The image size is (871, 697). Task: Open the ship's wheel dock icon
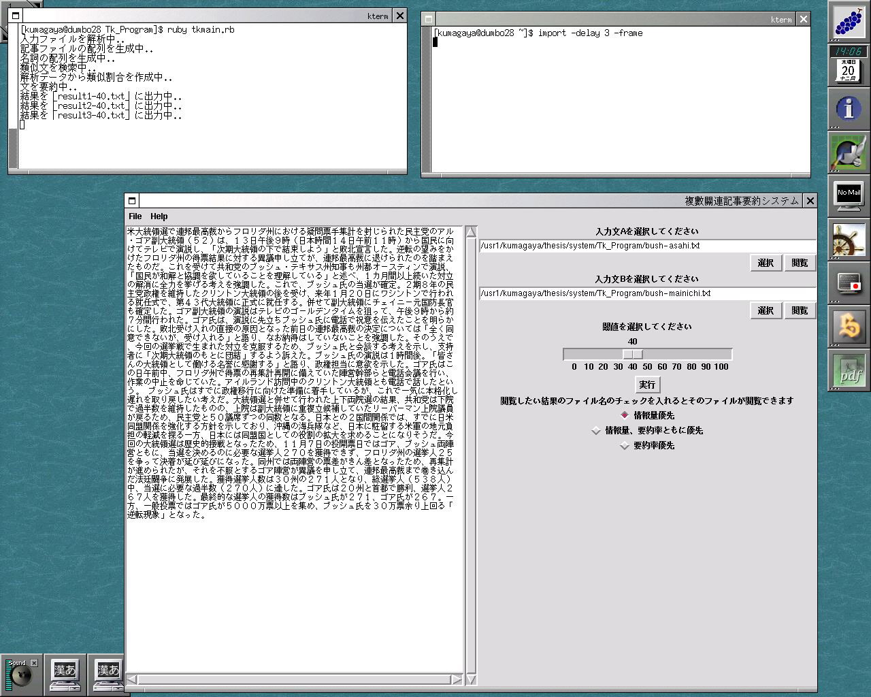(x=848, y=239)
